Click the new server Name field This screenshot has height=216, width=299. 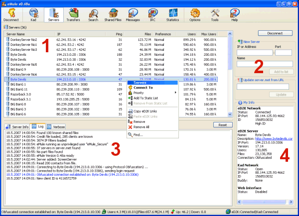(265, 64)
